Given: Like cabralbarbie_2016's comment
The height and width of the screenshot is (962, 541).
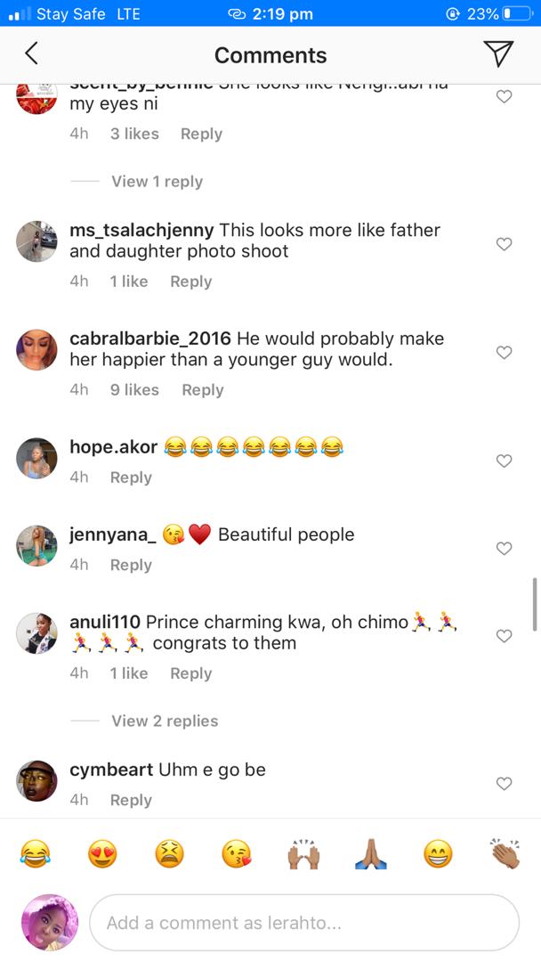Looking at the screenshot, I should [x=504, y=353].
